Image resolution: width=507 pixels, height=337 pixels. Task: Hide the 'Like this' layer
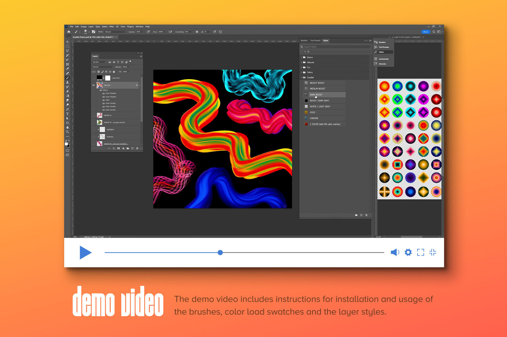[94, 85]
